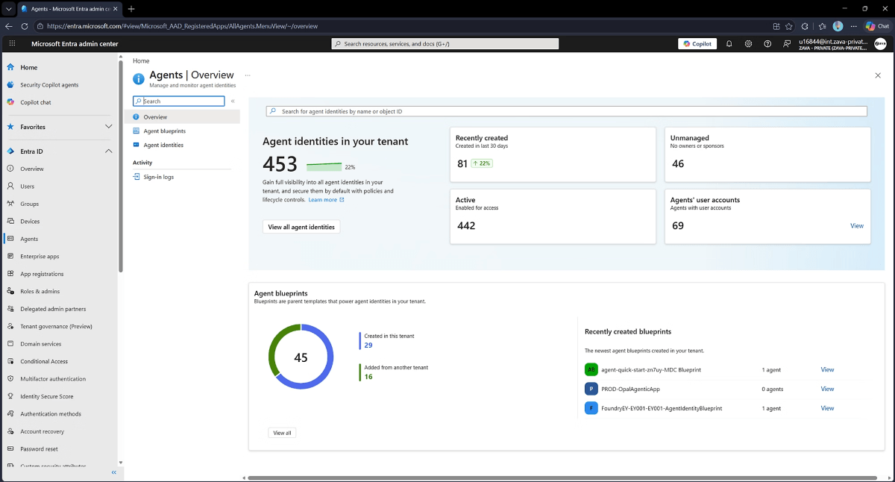Open feedback icon in top bar
895x482 pixels.
coord(787,44)
